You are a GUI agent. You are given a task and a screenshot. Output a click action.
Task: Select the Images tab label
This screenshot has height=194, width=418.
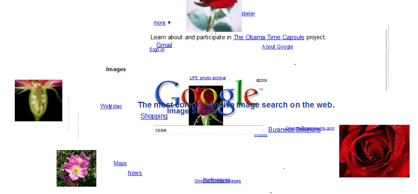pyautogui.click(x=116, y=69)
